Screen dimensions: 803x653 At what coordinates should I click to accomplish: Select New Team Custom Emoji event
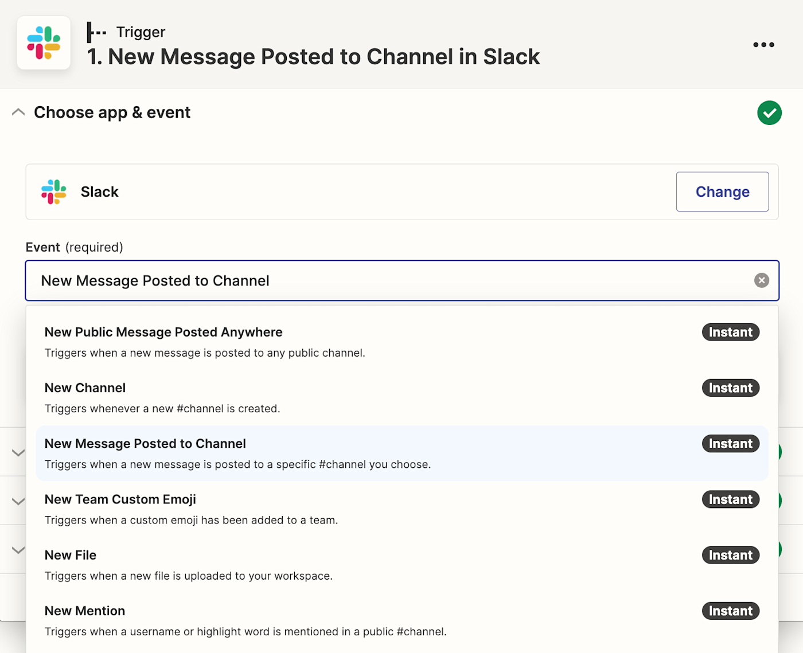(402, 509)
